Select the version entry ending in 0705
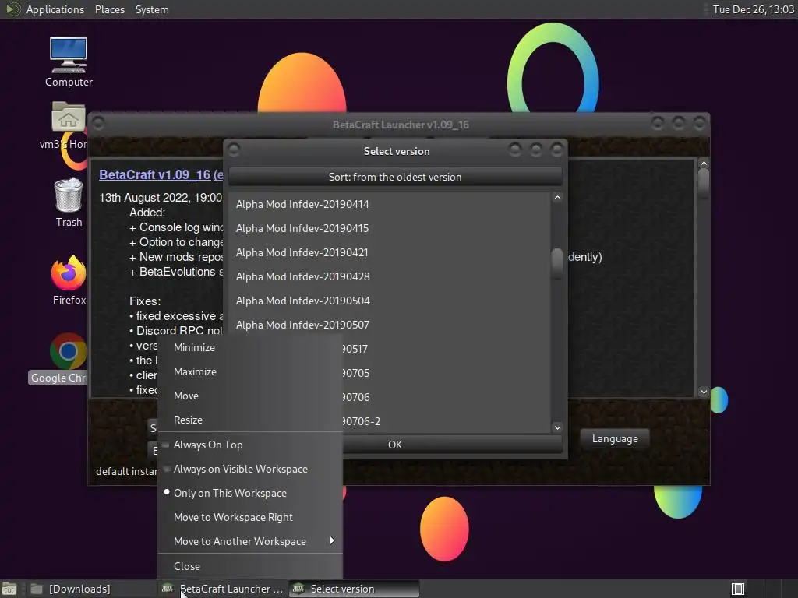The image size is (798, 598). [447, 373]
